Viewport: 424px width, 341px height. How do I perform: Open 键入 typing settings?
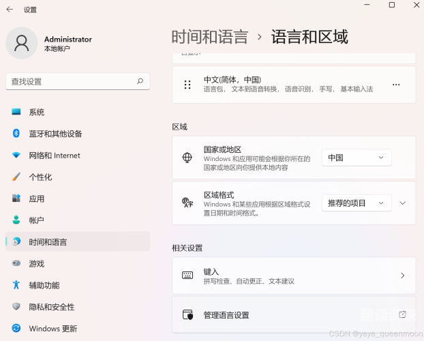click(294, 276)
